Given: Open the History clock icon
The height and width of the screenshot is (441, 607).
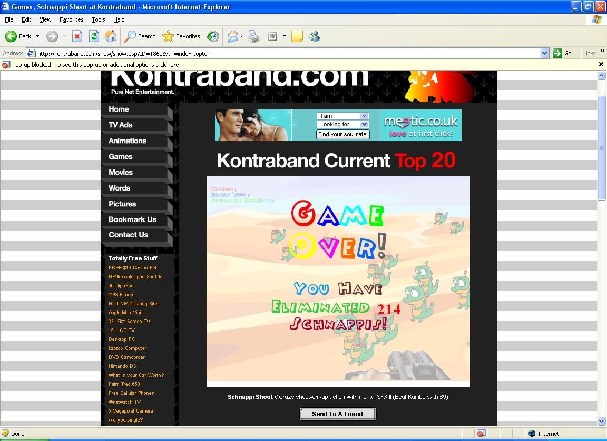Looking at the screenshot, I should [212, 36].
